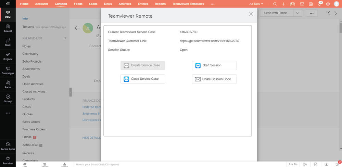The width and height of the screenshot is (342, 167).
Task: Open the notifications bell icon
Action: coord(319,4)
